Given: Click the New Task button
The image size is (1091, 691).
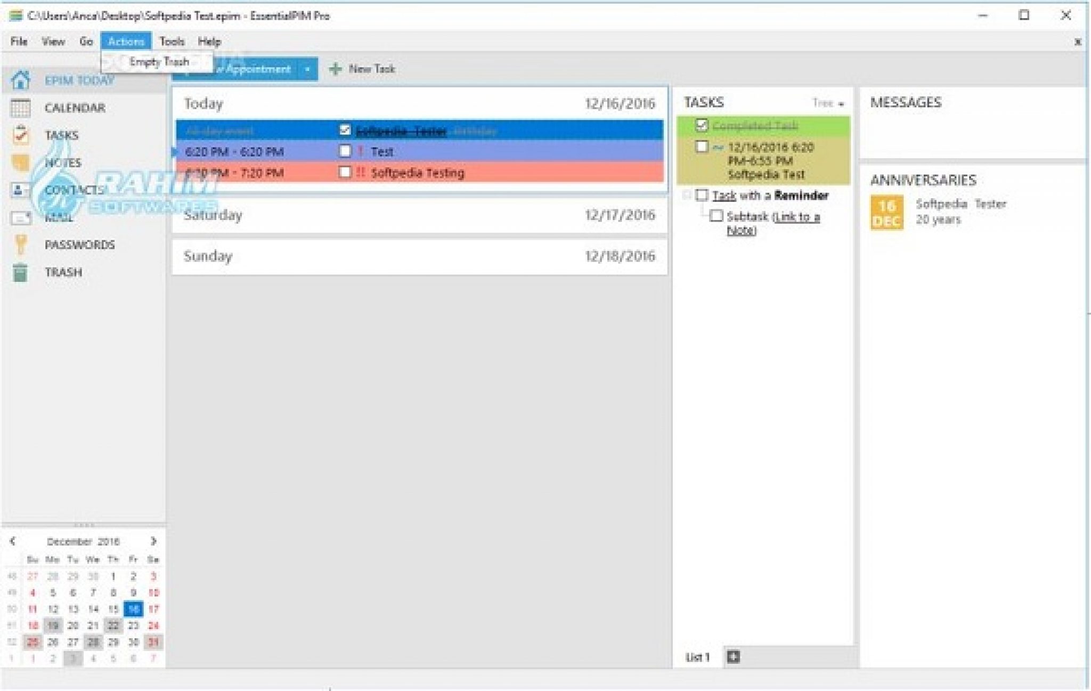Looking at the screenshot, I should pos(362,69).
